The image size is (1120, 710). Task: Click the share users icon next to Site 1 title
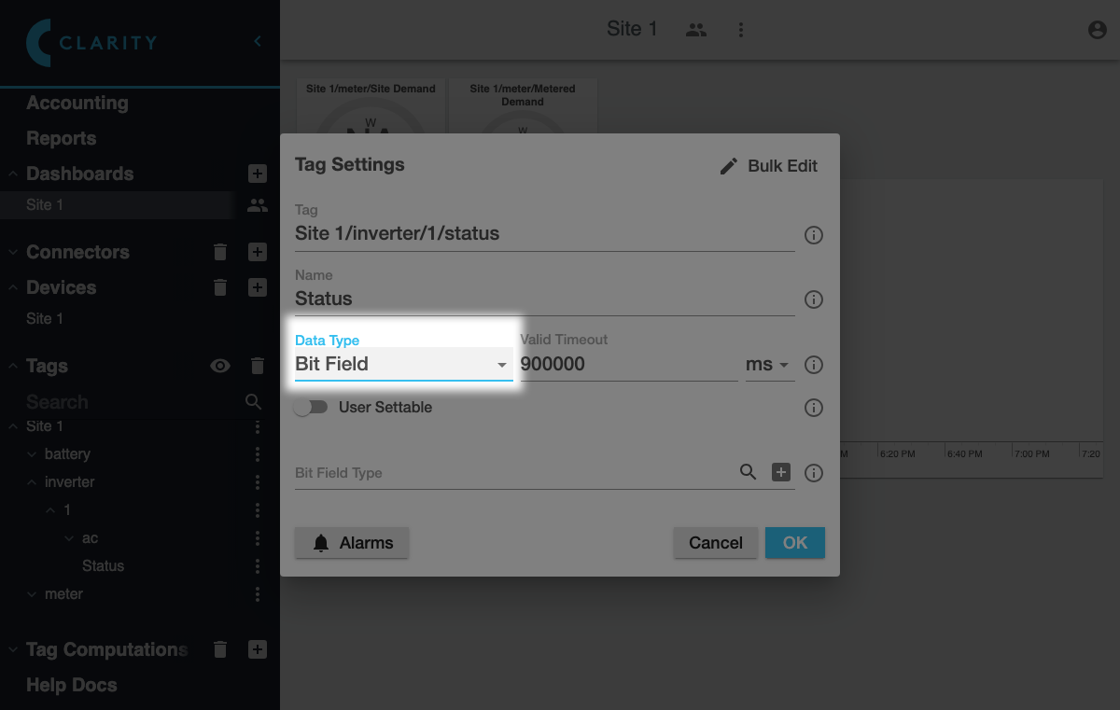coord(695,30)
